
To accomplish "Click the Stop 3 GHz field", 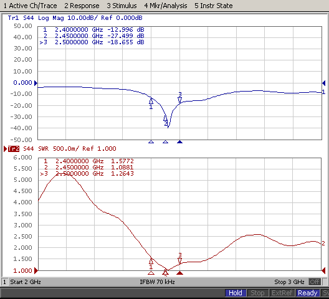I will (289, 282).
